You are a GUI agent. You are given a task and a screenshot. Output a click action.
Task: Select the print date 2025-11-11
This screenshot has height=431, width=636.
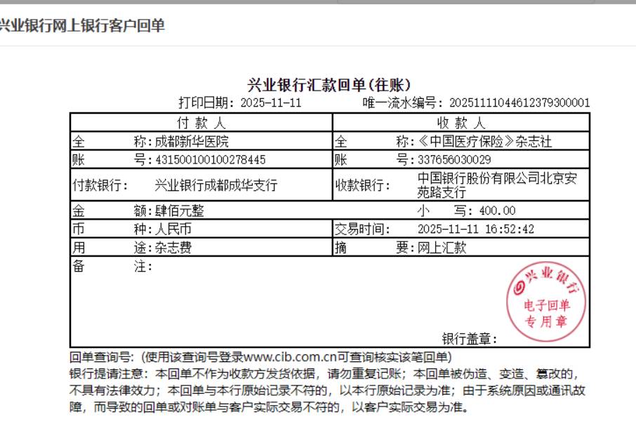[270, 103]
